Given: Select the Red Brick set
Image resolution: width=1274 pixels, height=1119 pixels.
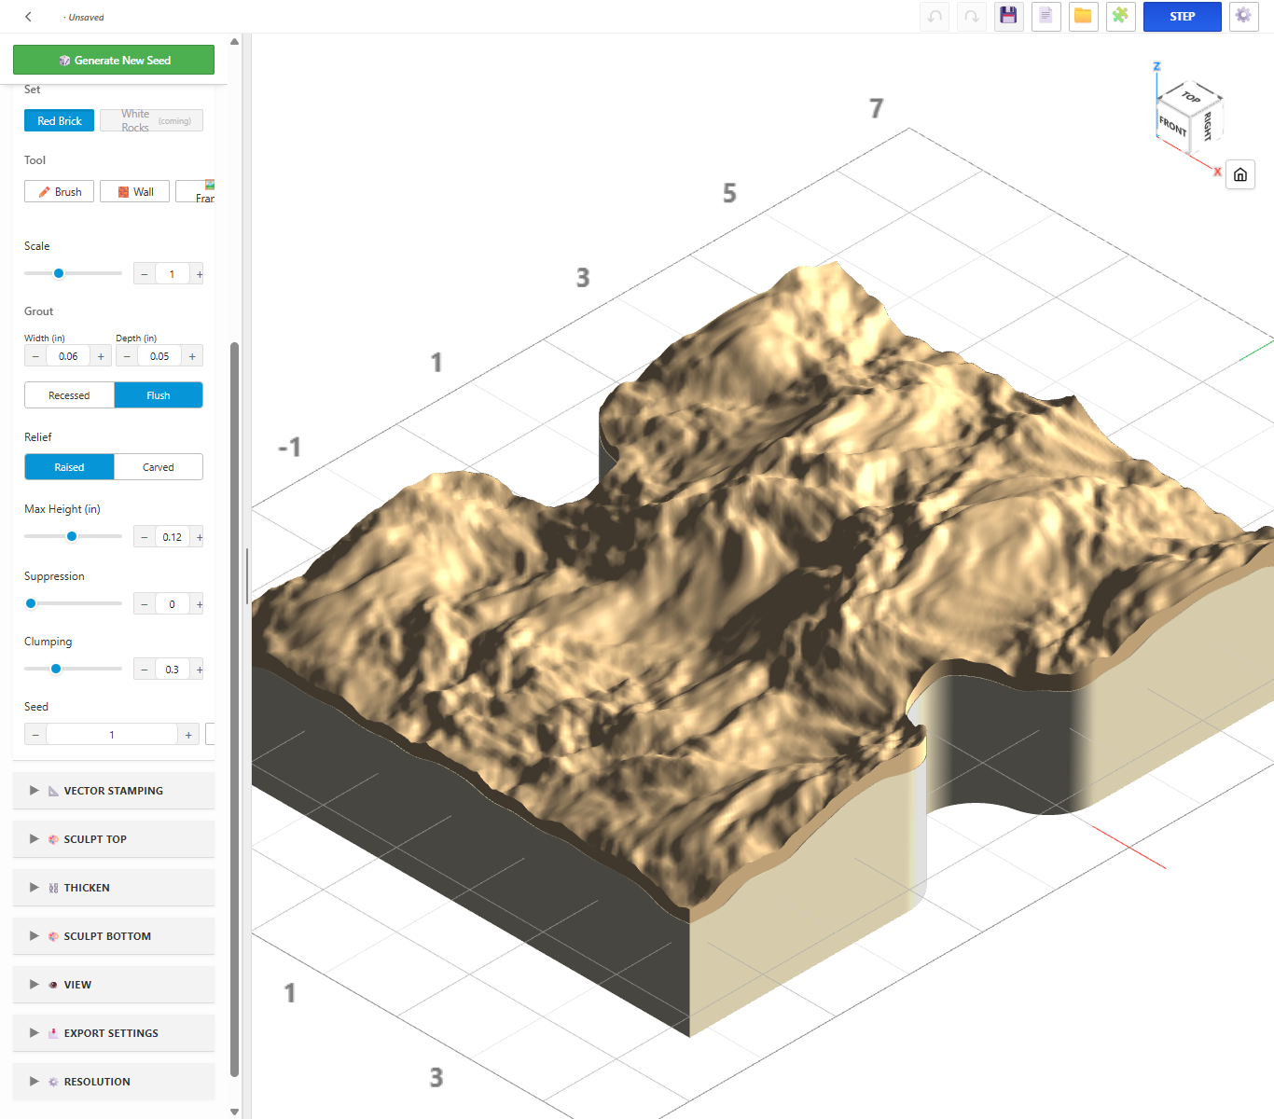Looking at the screenshot, I should point(59,120).
